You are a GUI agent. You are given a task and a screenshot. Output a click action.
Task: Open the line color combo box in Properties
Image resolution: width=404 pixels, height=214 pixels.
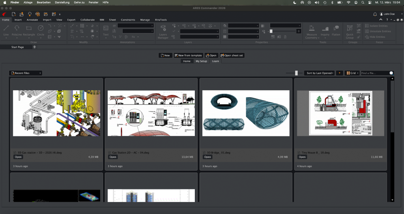(243, 26)
